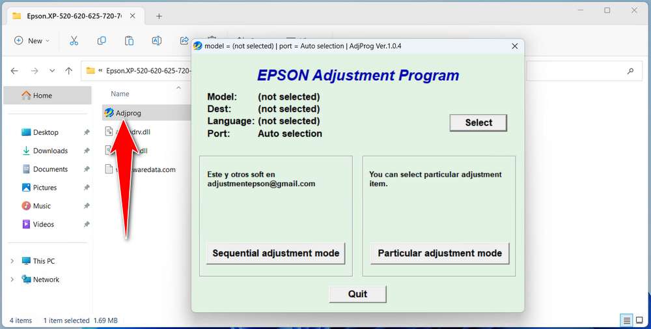
Task: Open Desktop in the sidebar
Action: pos(46,132)
